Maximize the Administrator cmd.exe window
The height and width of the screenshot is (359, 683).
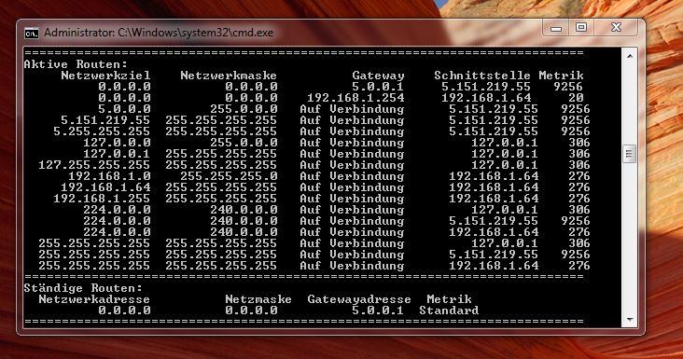(x=581, y=28)
